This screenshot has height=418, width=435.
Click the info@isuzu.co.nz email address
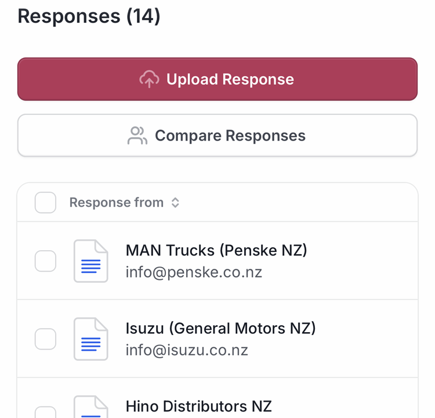(x=187, y=350)
